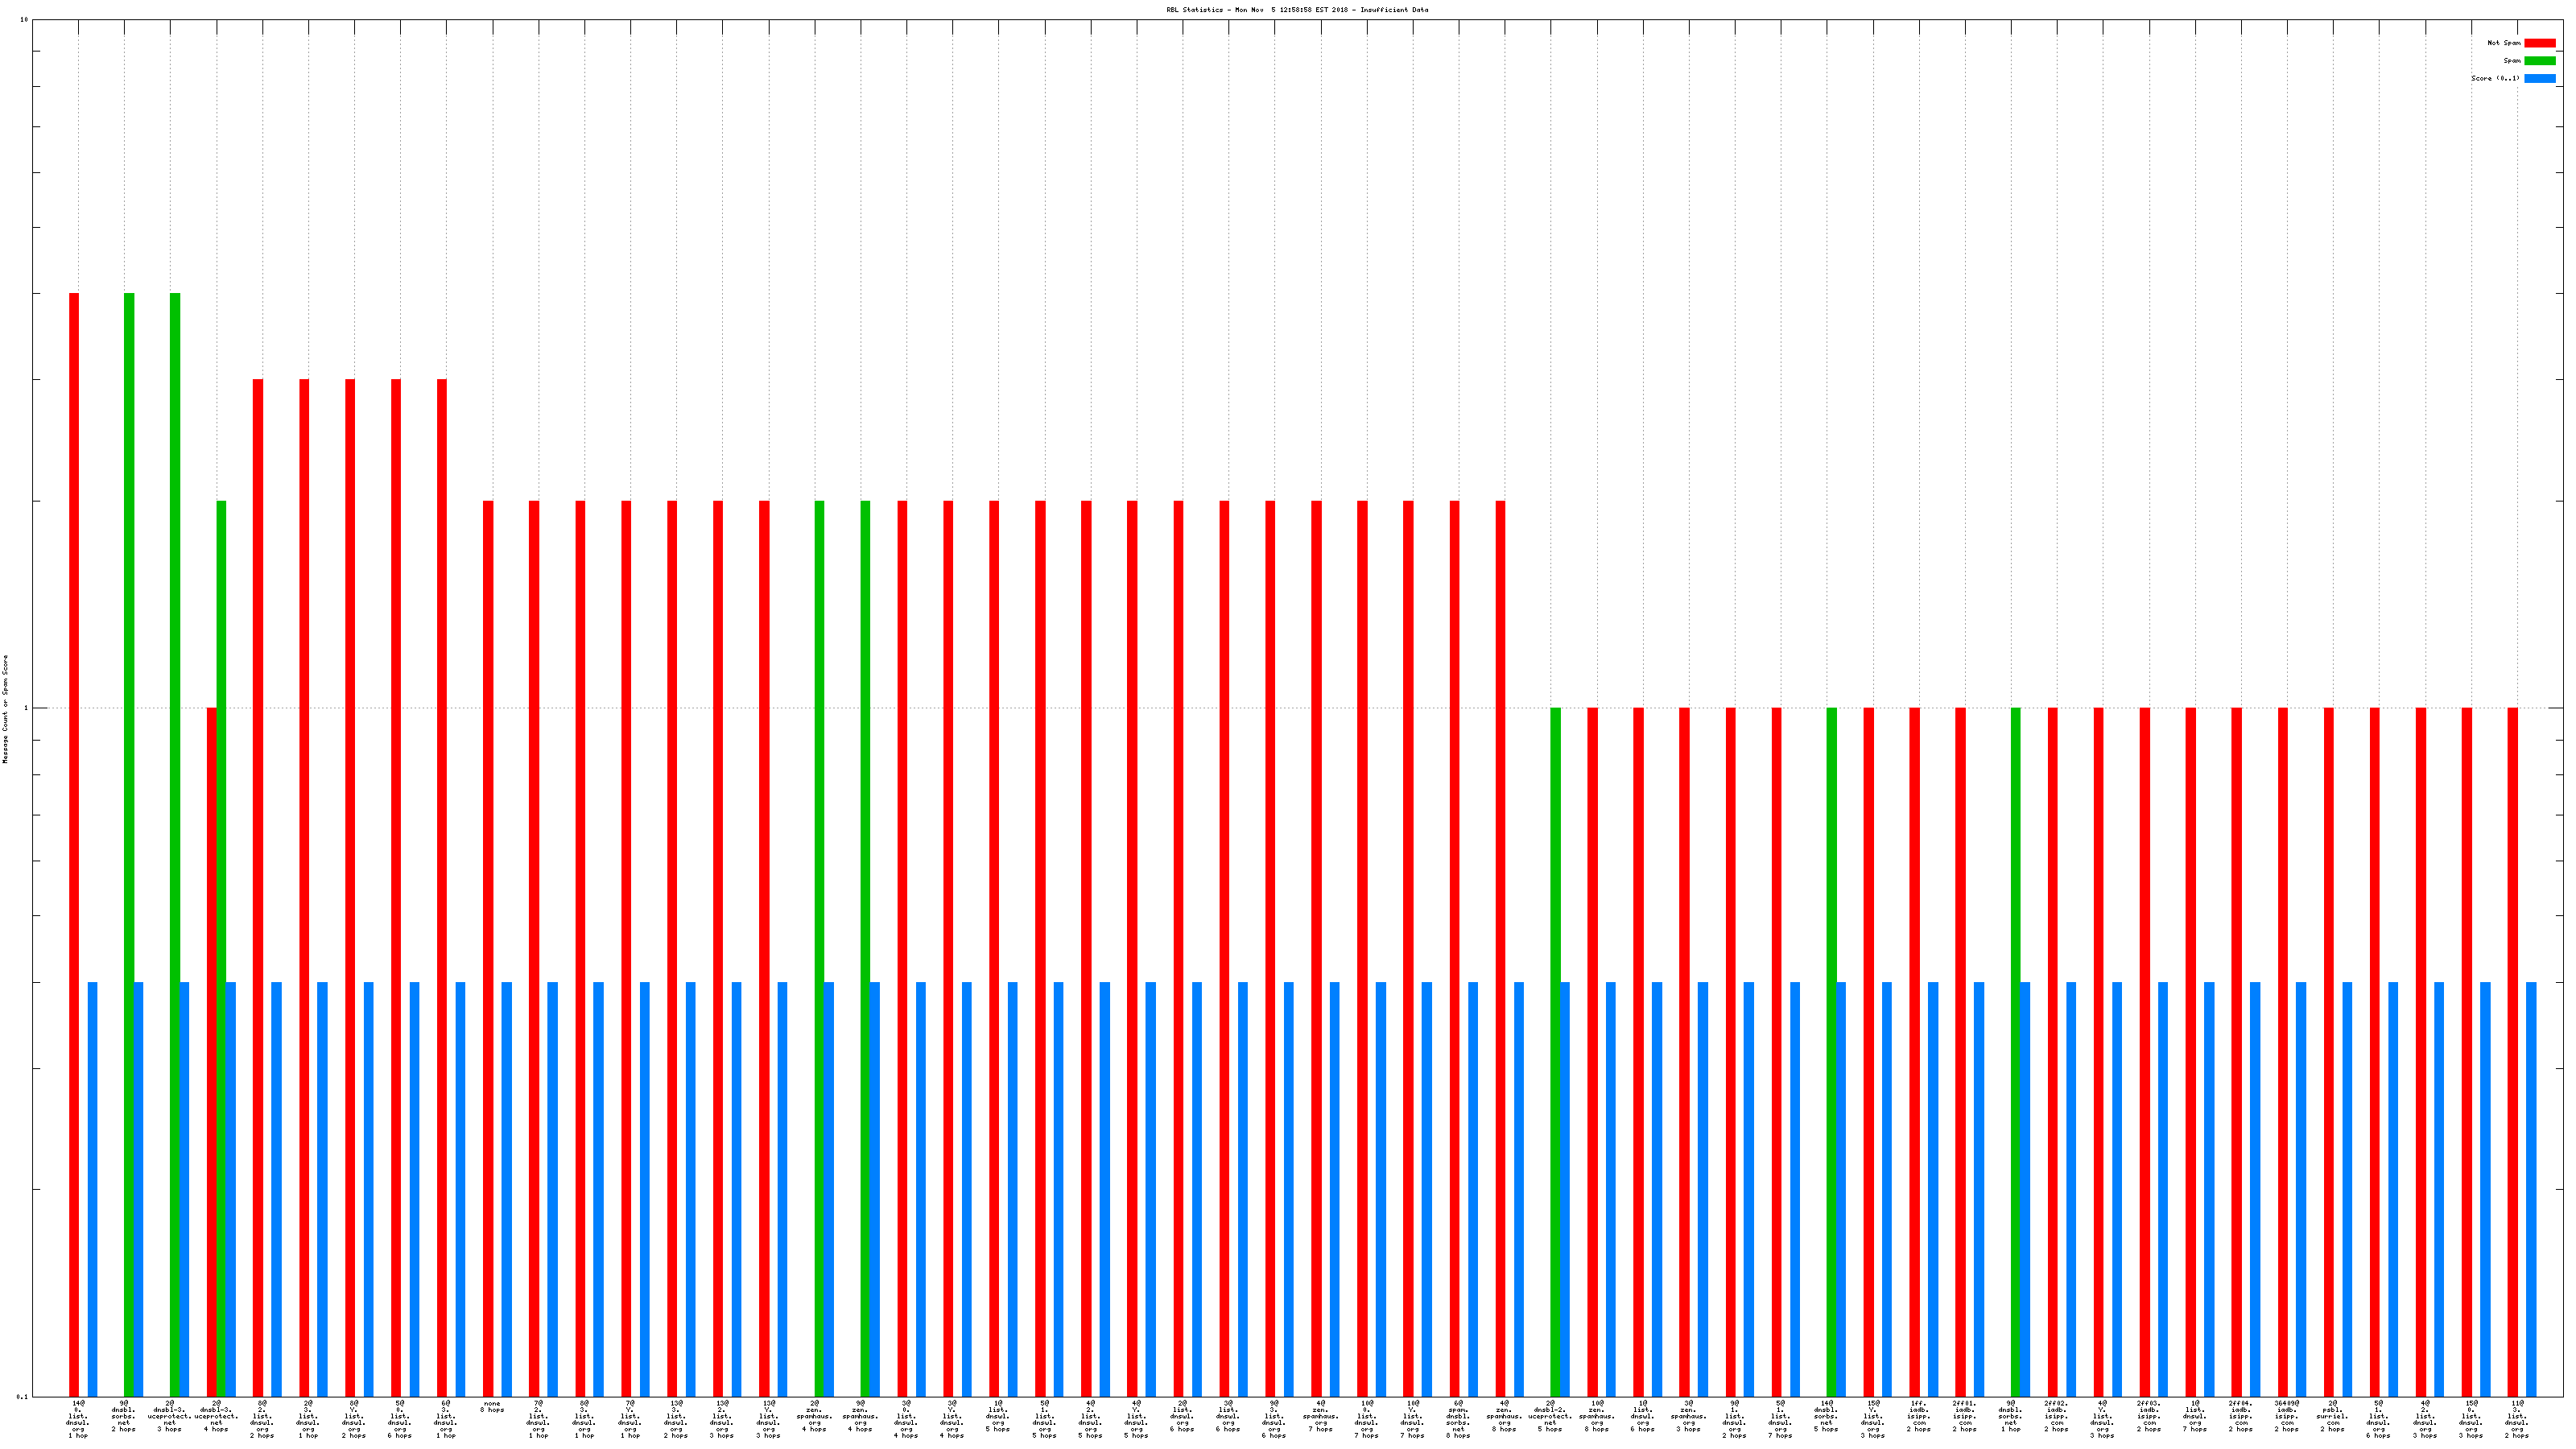This screenshot has height=1449, width=2576.
Task: Click the 'RBL Statistics' chart title
Action: click(1296, 10)
